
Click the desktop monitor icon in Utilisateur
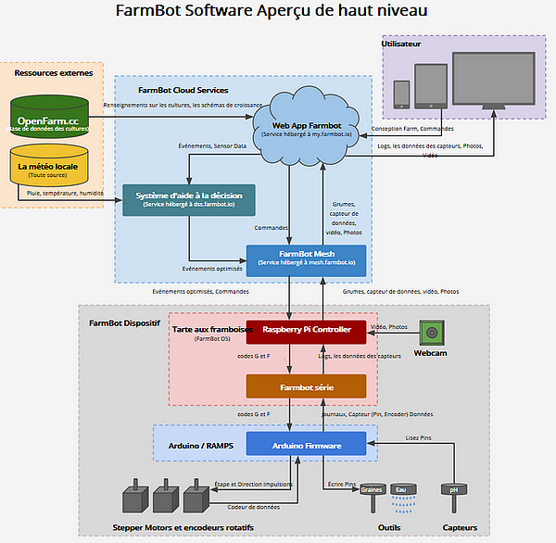(x=494, y=81)
